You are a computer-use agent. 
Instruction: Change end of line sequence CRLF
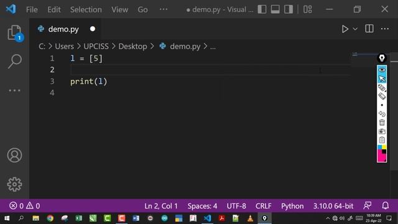click(x=264, y=206)
